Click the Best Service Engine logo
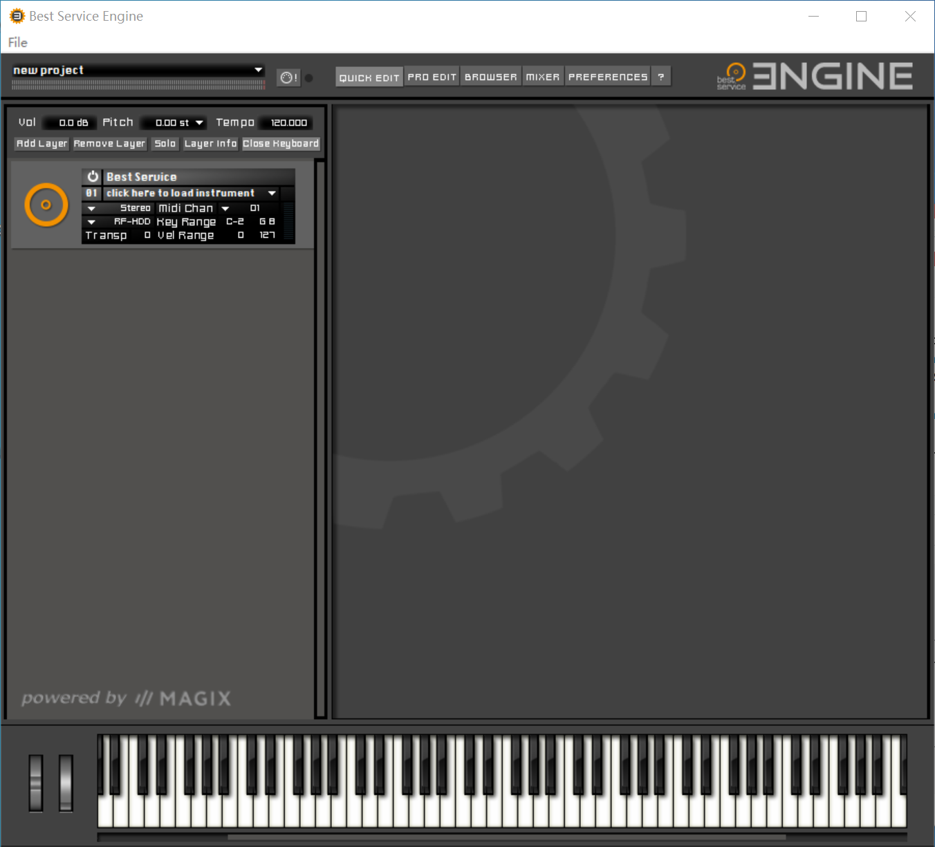935x847 pixels. tap(815, 76)
